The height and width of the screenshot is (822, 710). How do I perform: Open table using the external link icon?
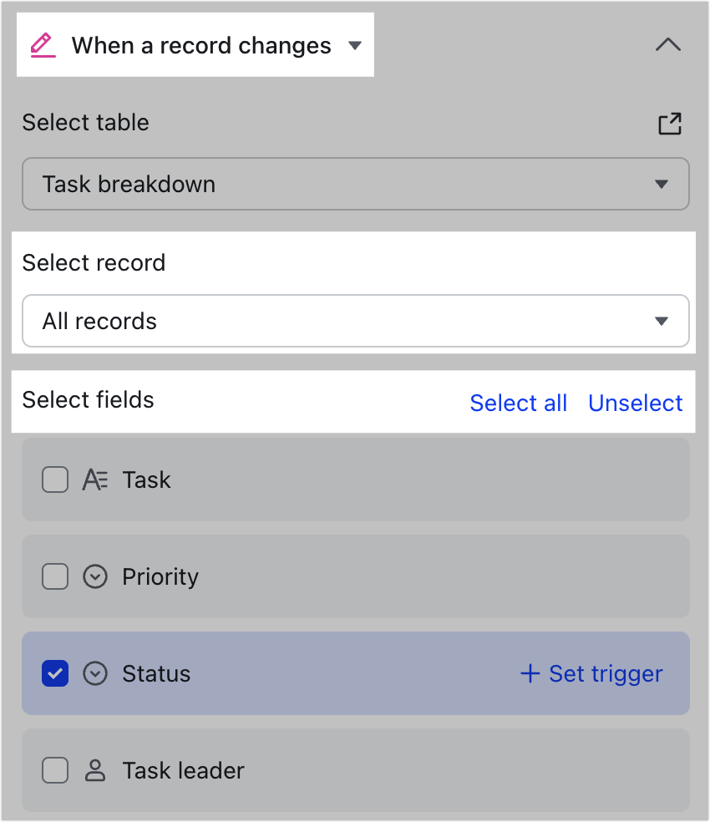click(669, 123)
